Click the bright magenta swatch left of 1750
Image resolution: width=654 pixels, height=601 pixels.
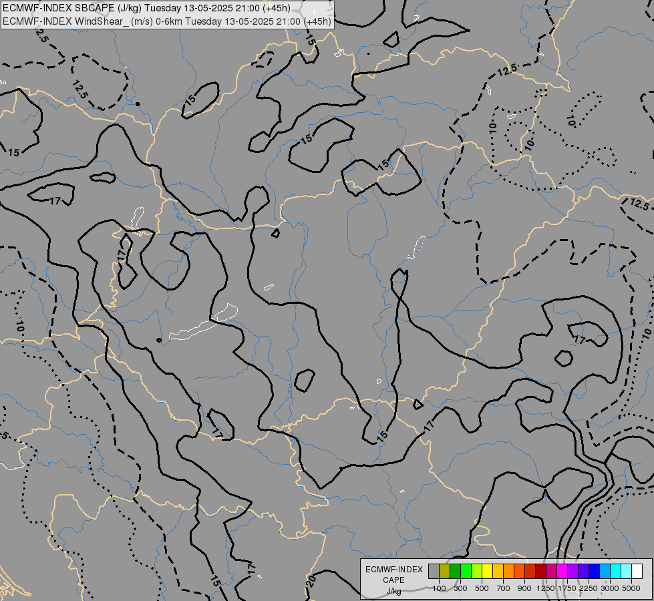pyautogui.click(x=562, y=571)
